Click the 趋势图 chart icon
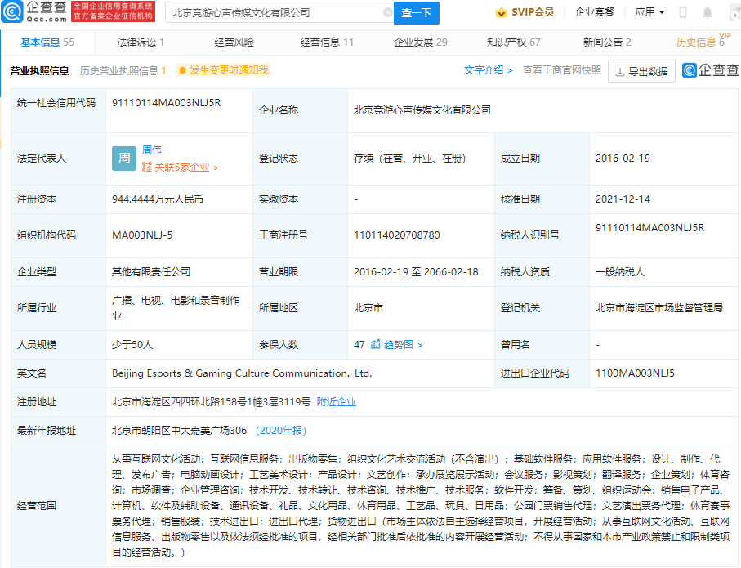Image resolution: width=741 pixels, height=568 pixels. 376,345
